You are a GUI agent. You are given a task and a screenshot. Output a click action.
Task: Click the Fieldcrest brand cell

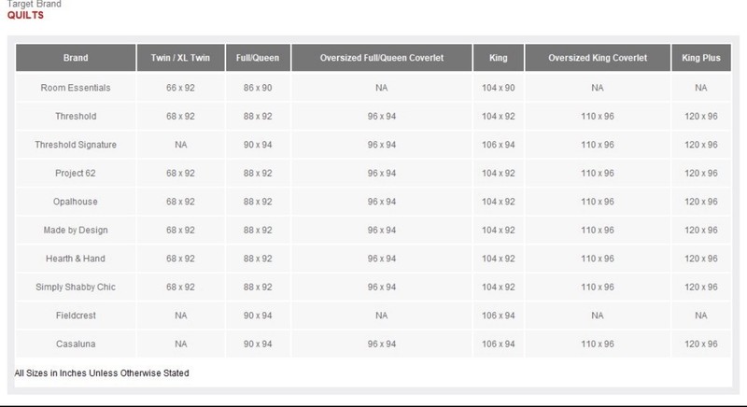coord(76,316)
